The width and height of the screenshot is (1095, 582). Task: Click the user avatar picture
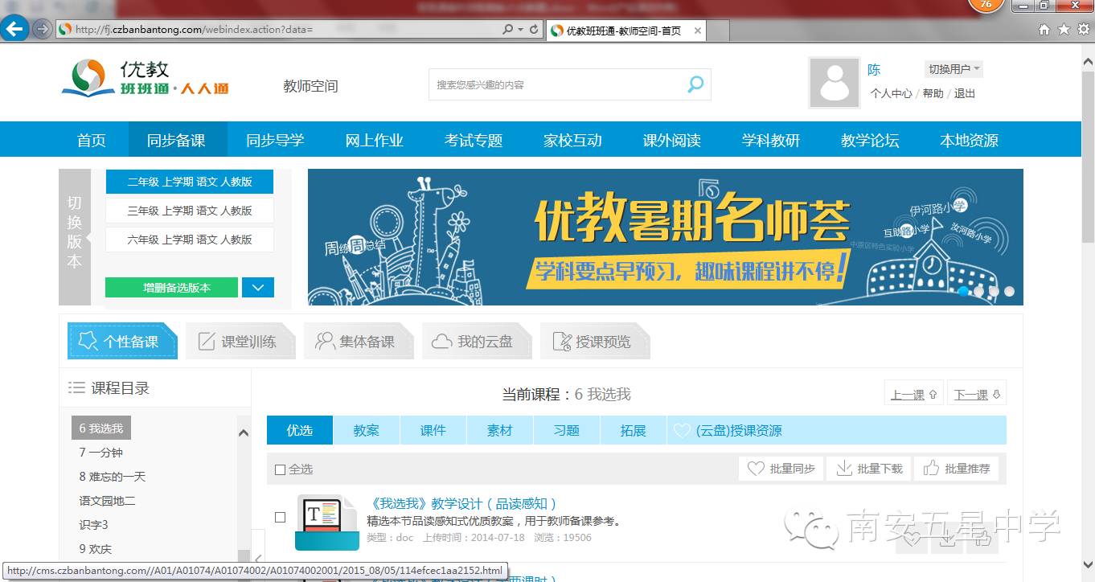pos(834,83)
